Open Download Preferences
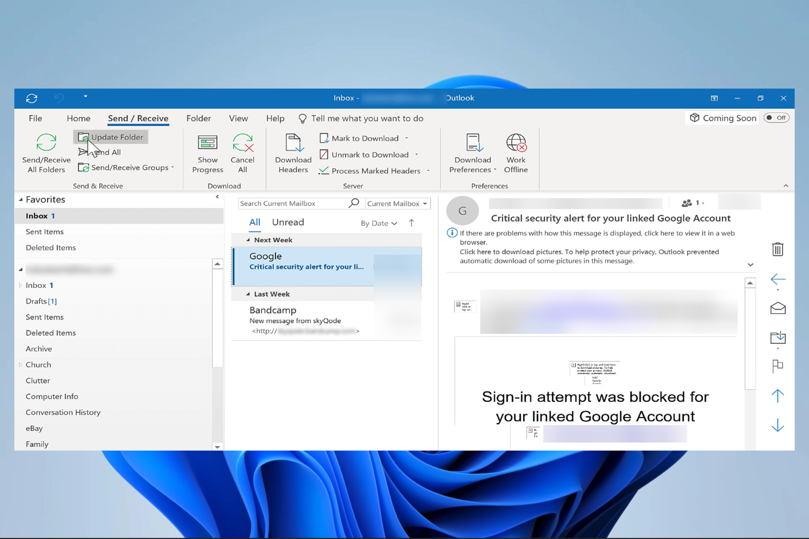 click(x=473, y=154)
